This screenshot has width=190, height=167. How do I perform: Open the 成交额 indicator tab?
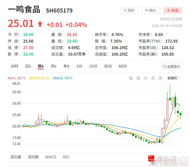pyautogui.click(x=33, y=157)
